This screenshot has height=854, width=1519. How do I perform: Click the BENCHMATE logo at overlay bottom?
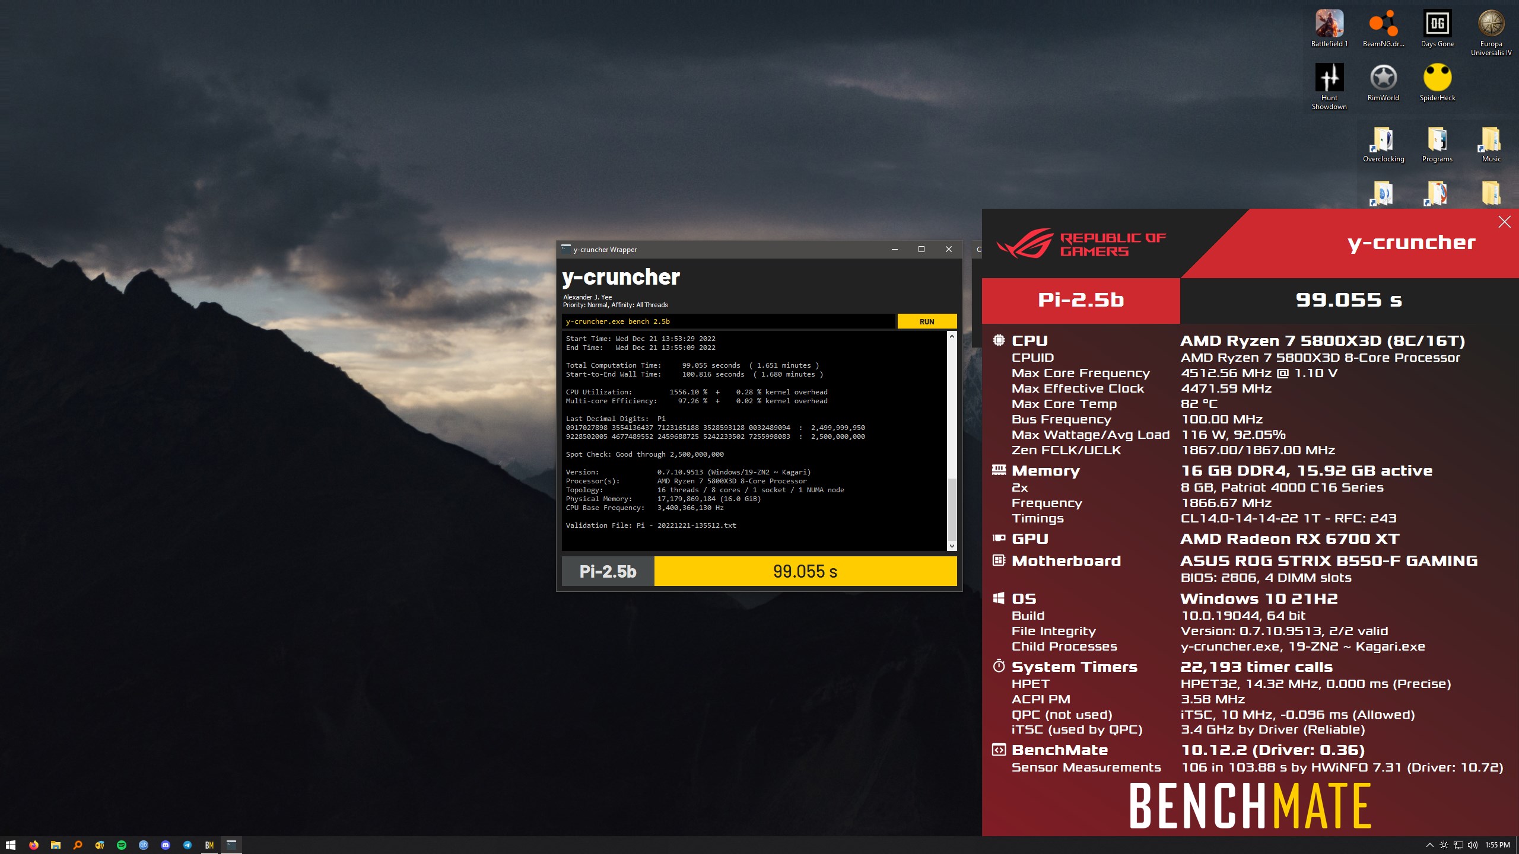coord(1250,805)
